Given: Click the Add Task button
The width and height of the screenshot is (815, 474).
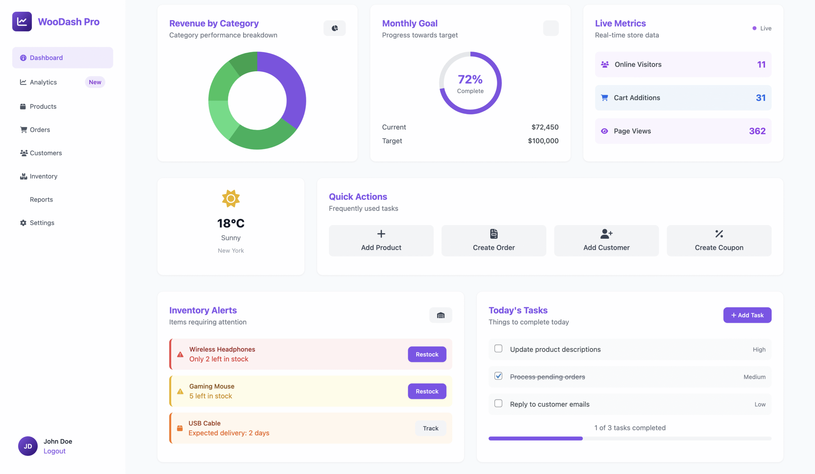Looking at the screenshot, I should 747,315.
